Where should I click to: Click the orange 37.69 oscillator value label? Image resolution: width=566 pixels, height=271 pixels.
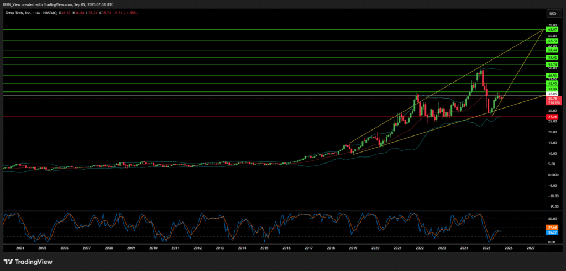552,227
